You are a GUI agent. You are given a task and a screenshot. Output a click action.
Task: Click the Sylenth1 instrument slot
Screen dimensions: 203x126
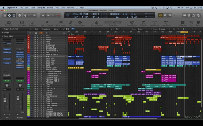tap(7, 49)
